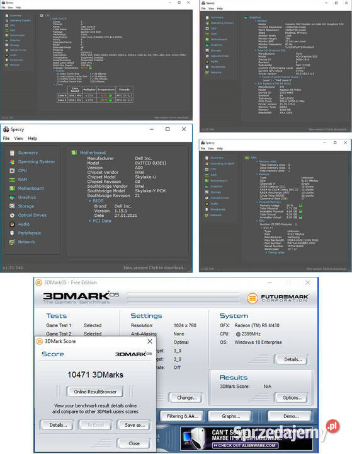Select Audio in the Motherboard Speccy window sidebar
Viewport: 352px width, 454px height.
24,224
